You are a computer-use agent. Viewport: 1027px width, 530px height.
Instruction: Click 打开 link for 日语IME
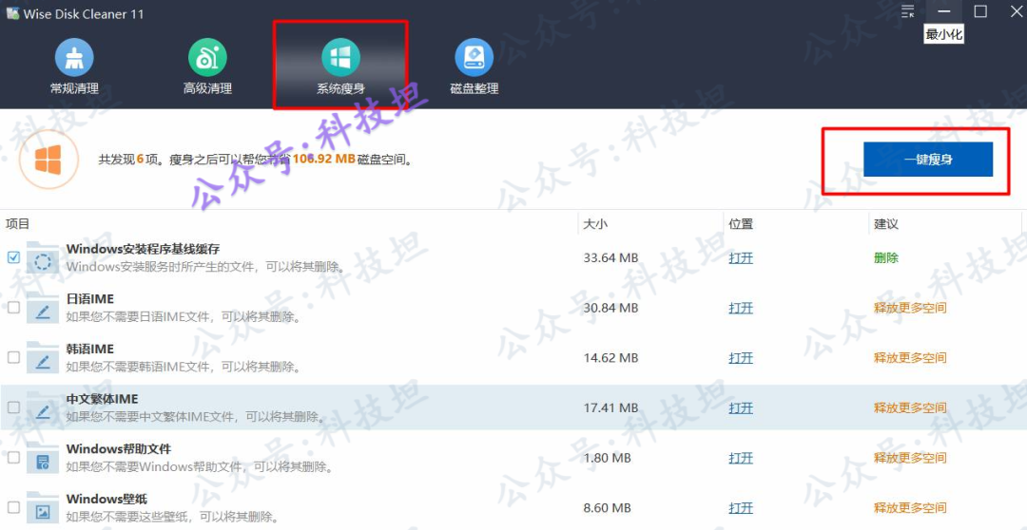click(741, 308)
